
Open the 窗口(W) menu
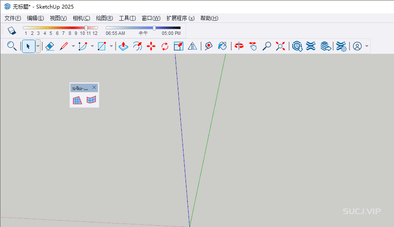click(151, 18)
